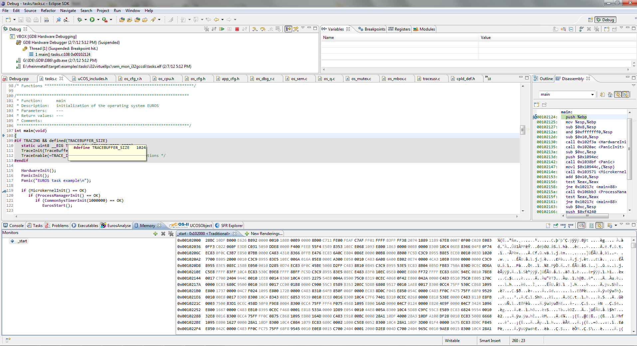Click Collapse All in Variables view
637x346 pixels.
click(x=571, y=29)
